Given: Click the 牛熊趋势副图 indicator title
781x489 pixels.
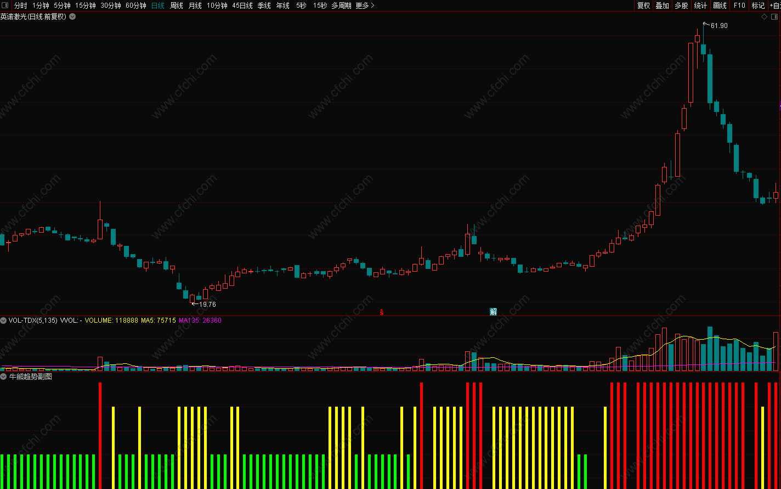Looking at the screenshot, I should (31, 376).
